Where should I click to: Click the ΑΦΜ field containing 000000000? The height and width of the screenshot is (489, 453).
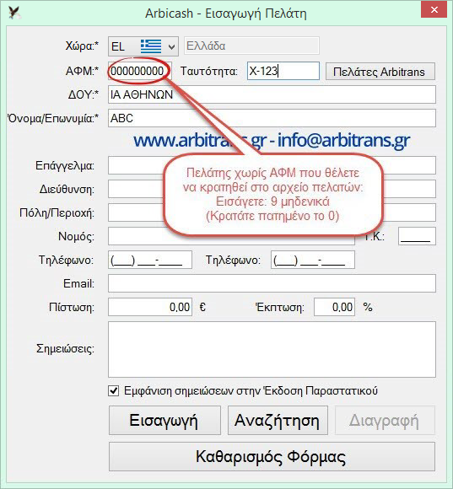tap(139, 71)
